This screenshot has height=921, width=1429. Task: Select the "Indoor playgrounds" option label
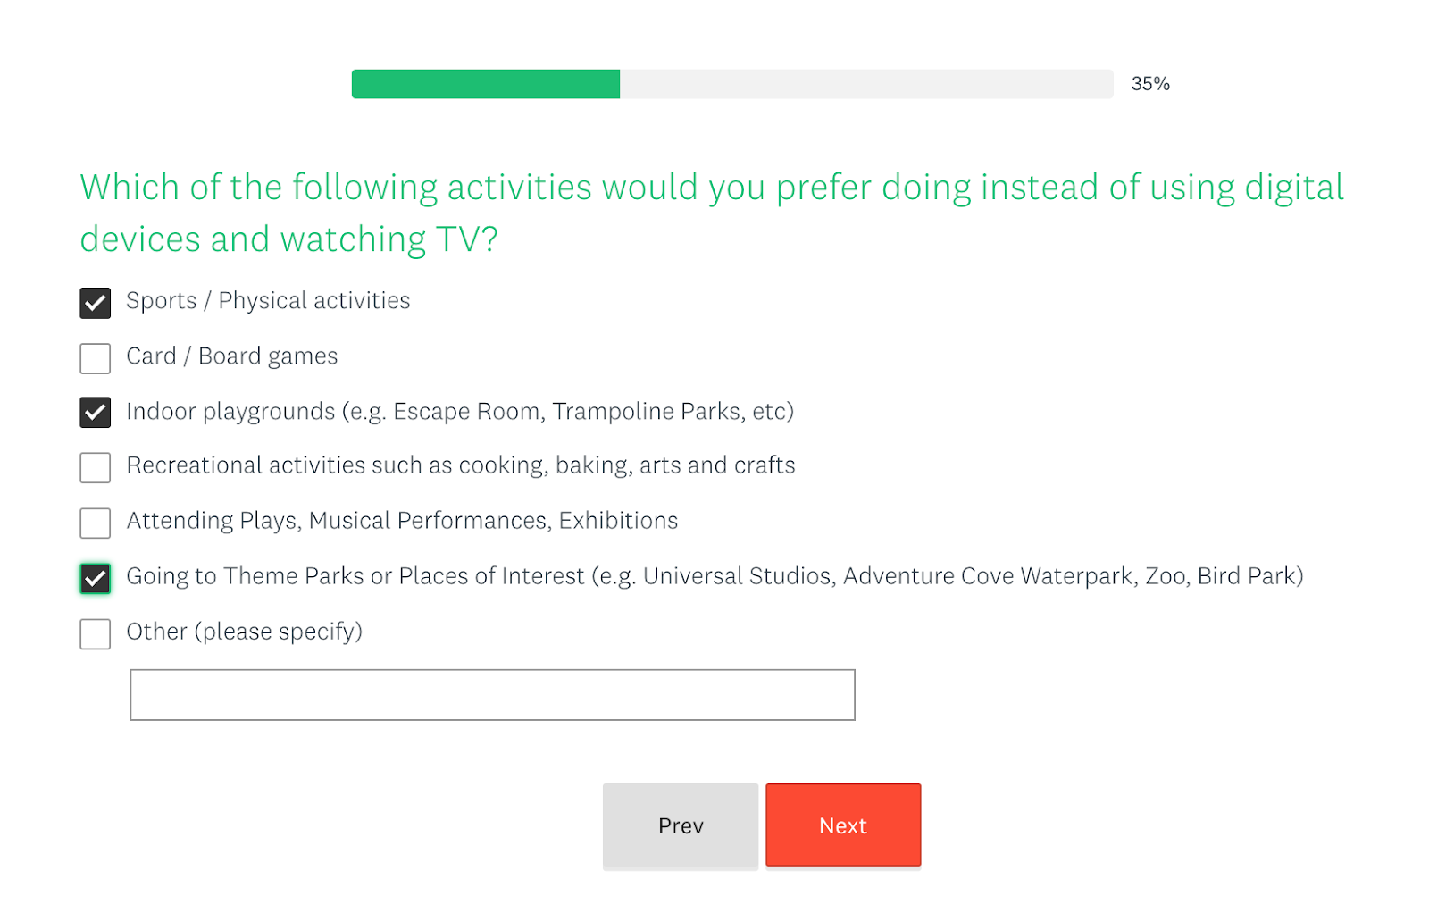461,412
